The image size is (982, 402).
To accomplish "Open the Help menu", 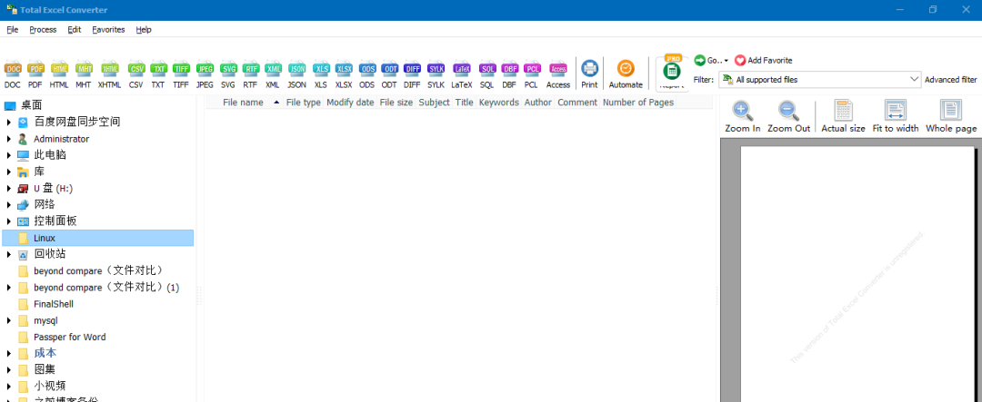I will (144, 29).
